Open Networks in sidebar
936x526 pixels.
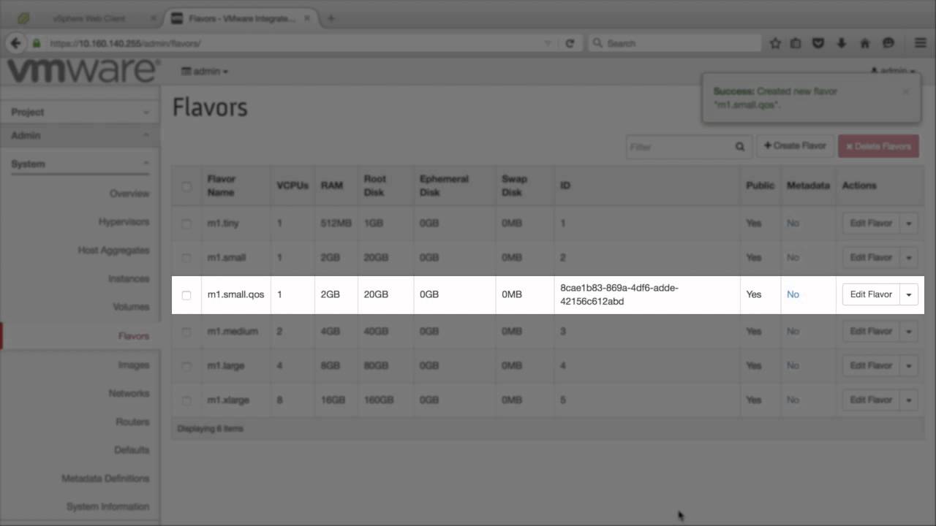(129, 393)
